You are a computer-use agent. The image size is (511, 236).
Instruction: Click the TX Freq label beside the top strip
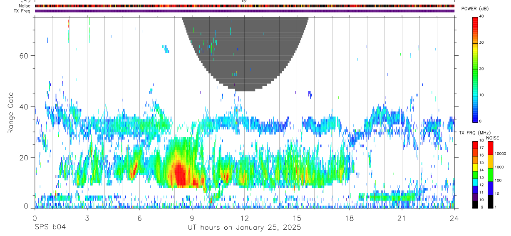coord(22,11)
